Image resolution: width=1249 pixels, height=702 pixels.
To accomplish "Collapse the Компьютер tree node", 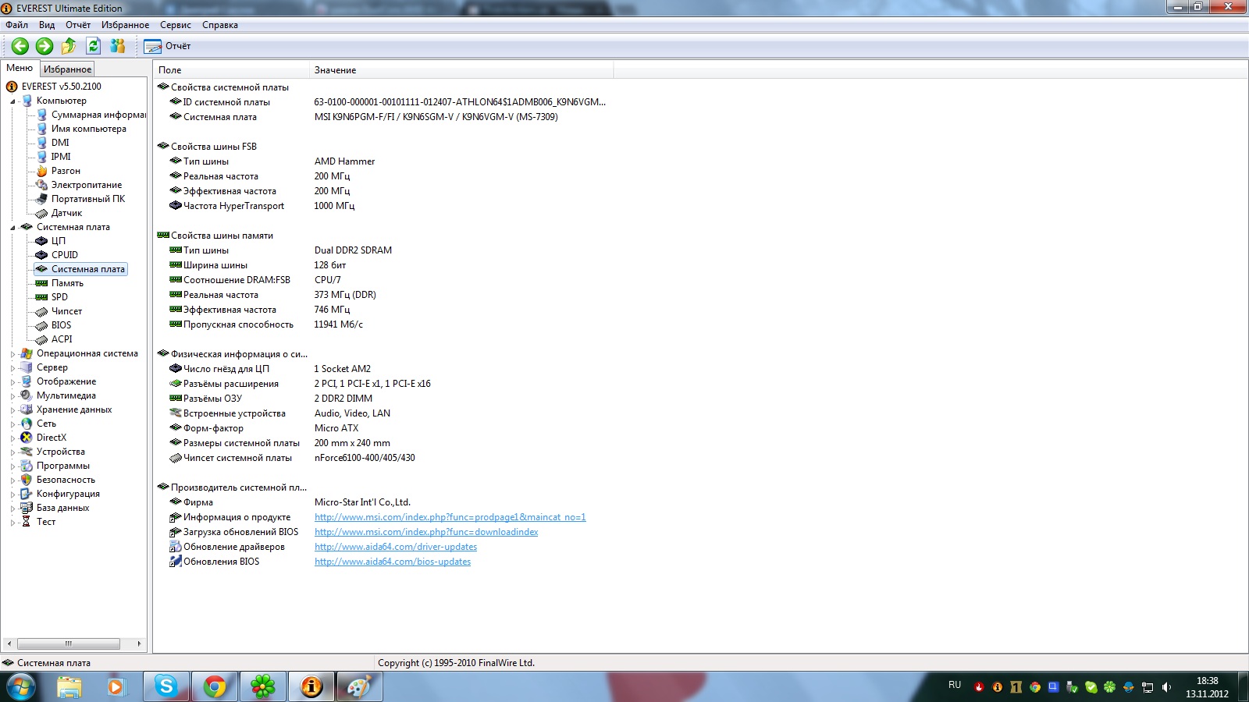I will pyautogui.click(x=12, y=101).
